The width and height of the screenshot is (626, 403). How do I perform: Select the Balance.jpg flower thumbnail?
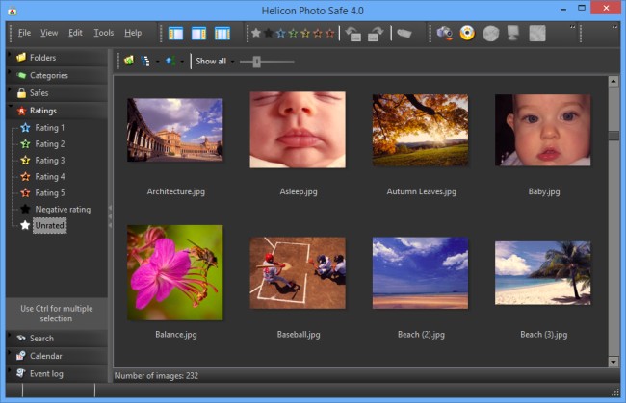[x=174, y=273]
